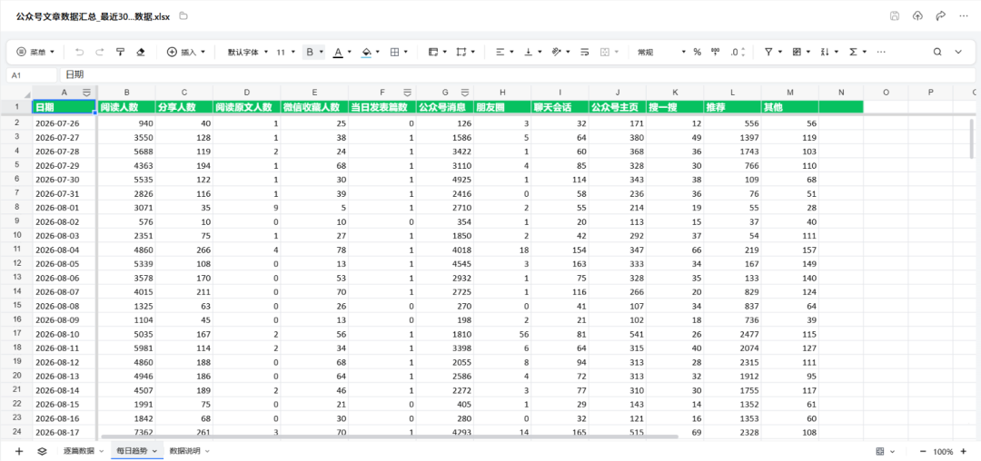This screenshot has height=461, width=981.
Task: Open the filter button on column A header
Action: click(87, 92)
